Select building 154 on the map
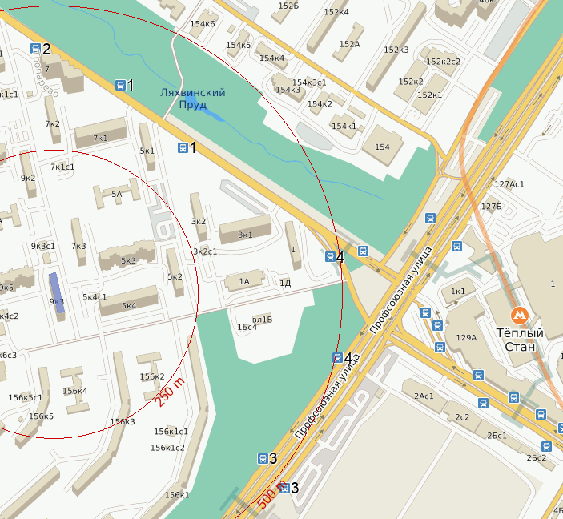This screenshot has width=563, height=519. point(382,146)
